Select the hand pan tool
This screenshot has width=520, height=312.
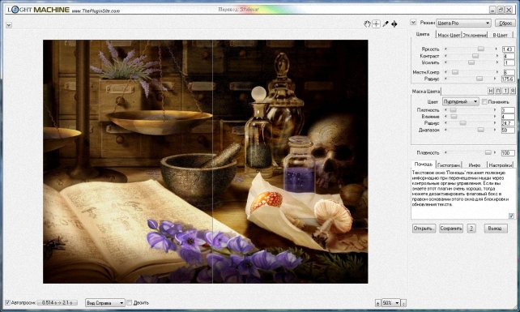(x=367, y=24)
